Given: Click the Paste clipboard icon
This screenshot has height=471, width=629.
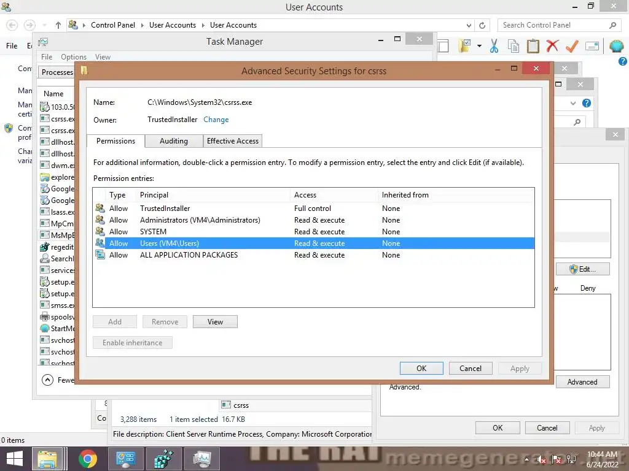Looking at the screenshot, I should (533, 46).
